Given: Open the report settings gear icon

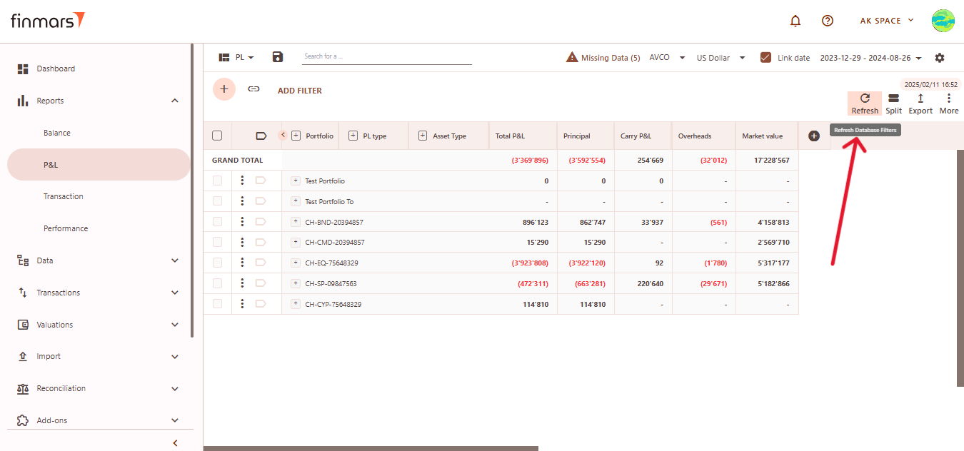Looking at the screenshot, I should click(x=940, y=58).
